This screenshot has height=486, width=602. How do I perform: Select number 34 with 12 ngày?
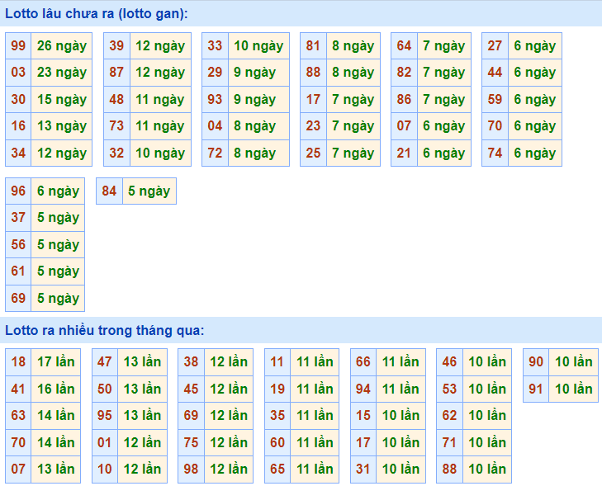(x=18, y=153)
